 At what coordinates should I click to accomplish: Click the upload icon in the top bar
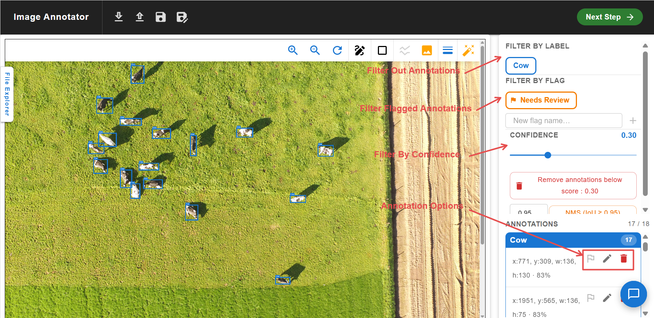[140, 17]
